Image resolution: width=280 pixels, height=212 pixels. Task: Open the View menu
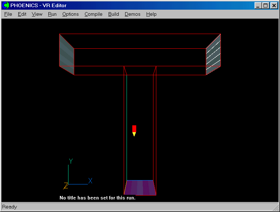pyautogui.click(x=37, y=14)
